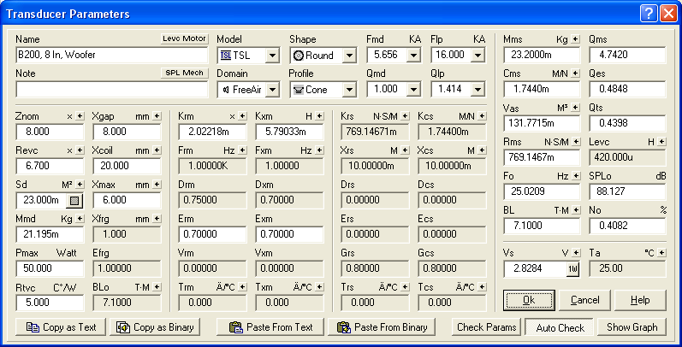Click the Vas M³ unit arrow
The height and width of the screenshot is (347, 682).
click(576, 108)
